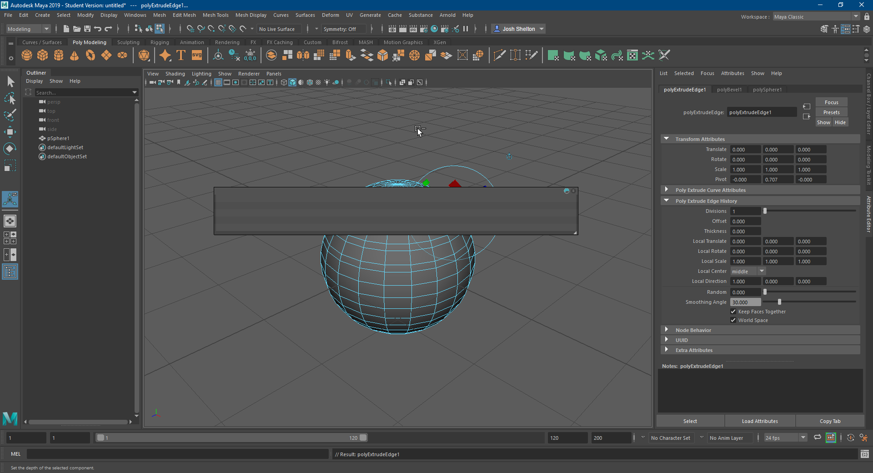Disable the World Space option
This screenshot has height=473, width=873.
pos(733,320)
